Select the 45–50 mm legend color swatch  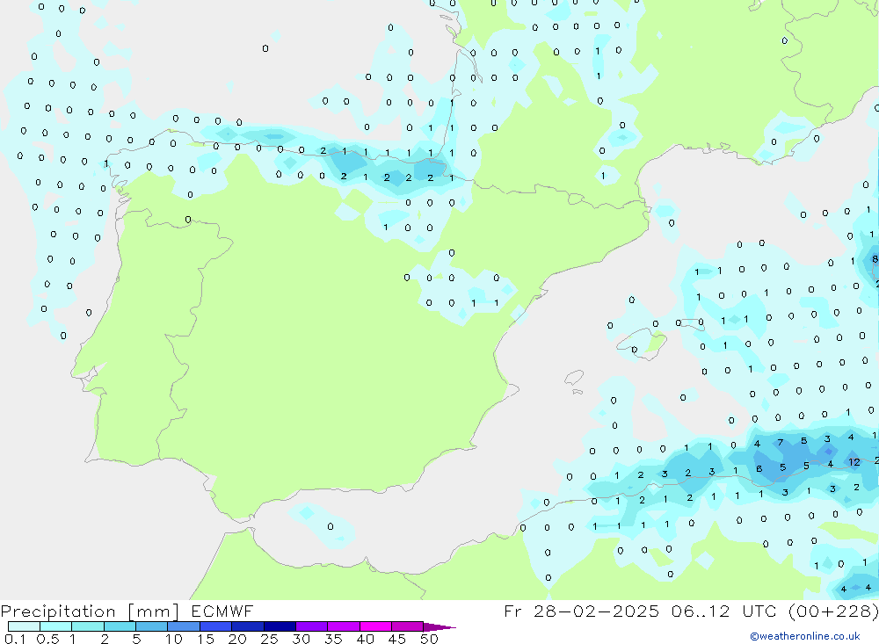(x=408, y=626)
